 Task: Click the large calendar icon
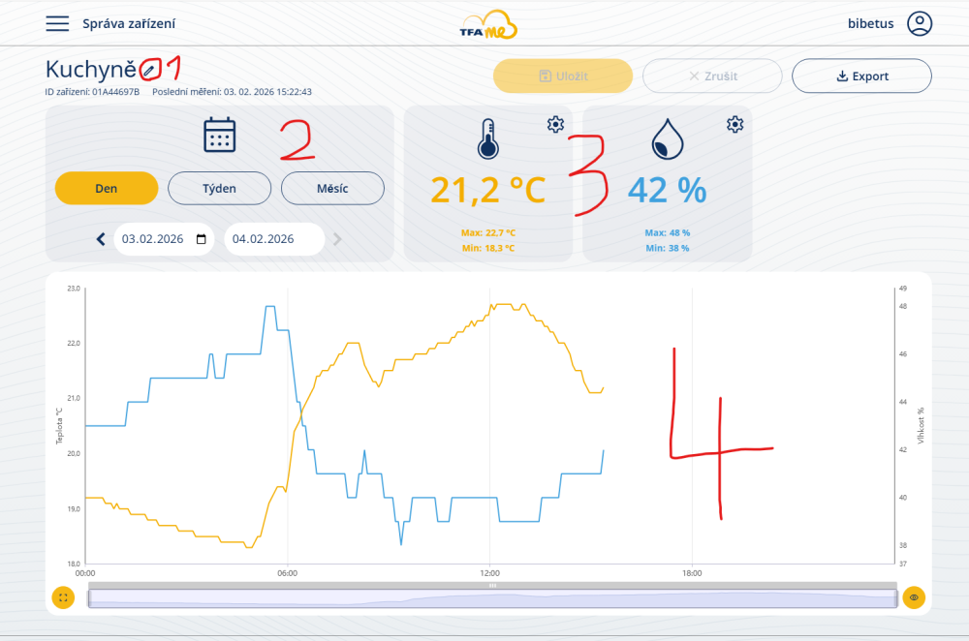[x=220, y=135]
